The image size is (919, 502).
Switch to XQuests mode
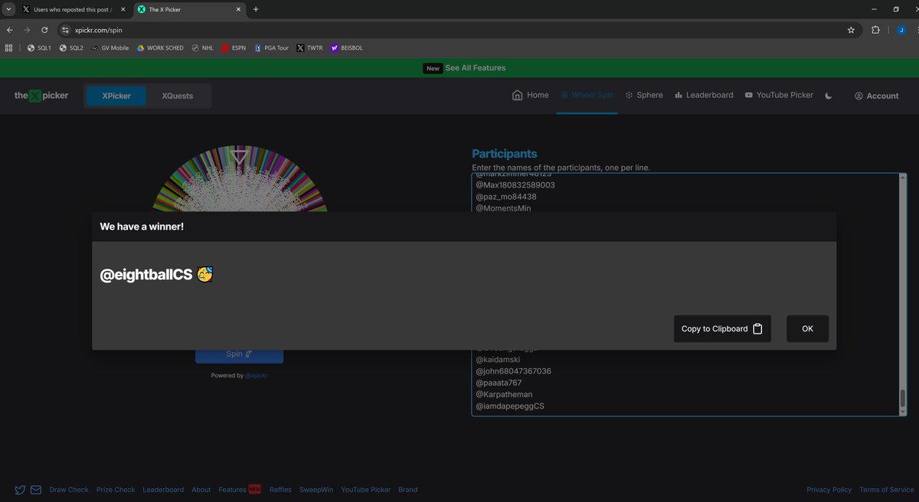tap(178, 96)
